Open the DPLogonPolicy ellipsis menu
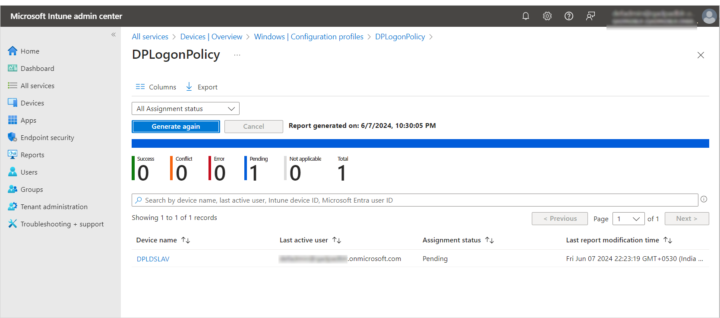The height and width of the screenshot is (318, 720). [237, 55]
